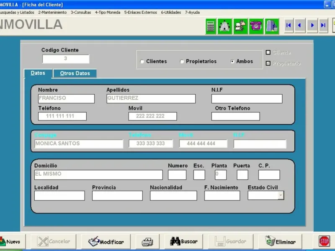Click the Puerta input field
Viewport: 335px width, 251px height.
[242, 175]
